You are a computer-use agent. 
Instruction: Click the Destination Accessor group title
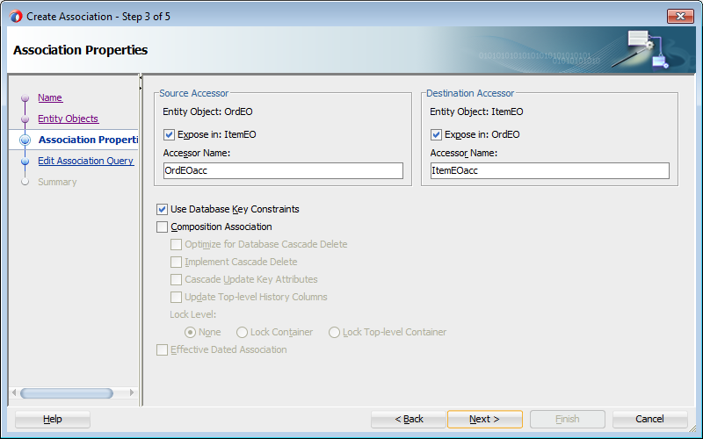[470, 93]
